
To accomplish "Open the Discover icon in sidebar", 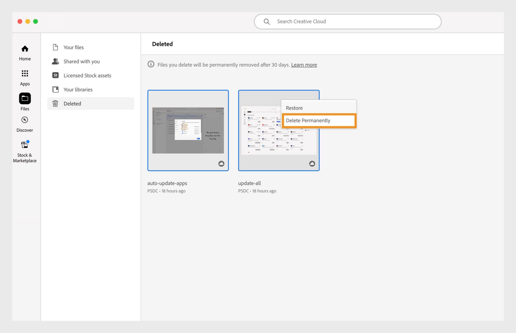I will point(24,120).
